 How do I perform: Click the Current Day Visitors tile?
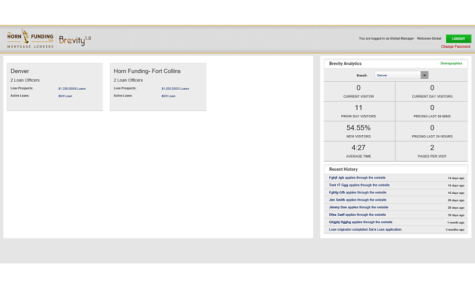432,91
